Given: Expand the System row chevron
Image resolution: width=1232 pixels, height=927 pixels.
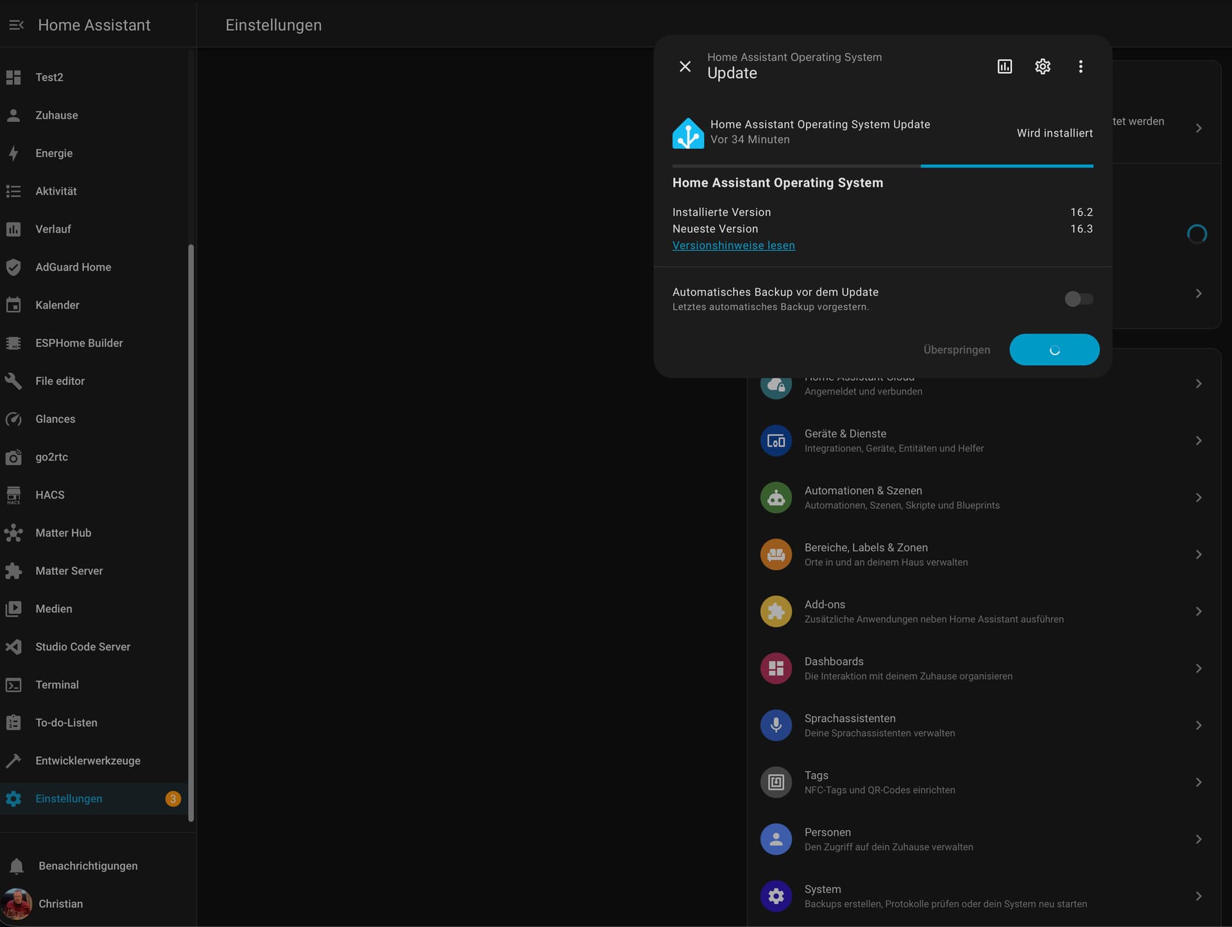Looking at the screenshot, I should (x=1198, y=896).
